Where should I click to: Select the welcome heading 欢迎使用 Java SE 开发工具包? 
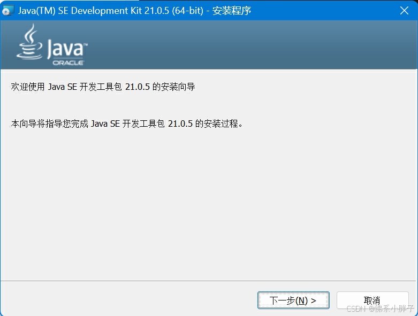point(103,87)
